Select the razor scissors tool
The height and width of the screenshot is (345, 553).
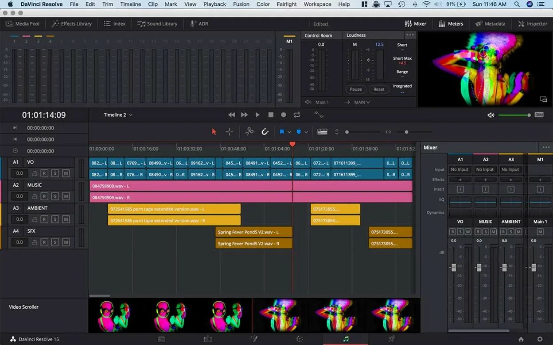(x=249, y=131)
